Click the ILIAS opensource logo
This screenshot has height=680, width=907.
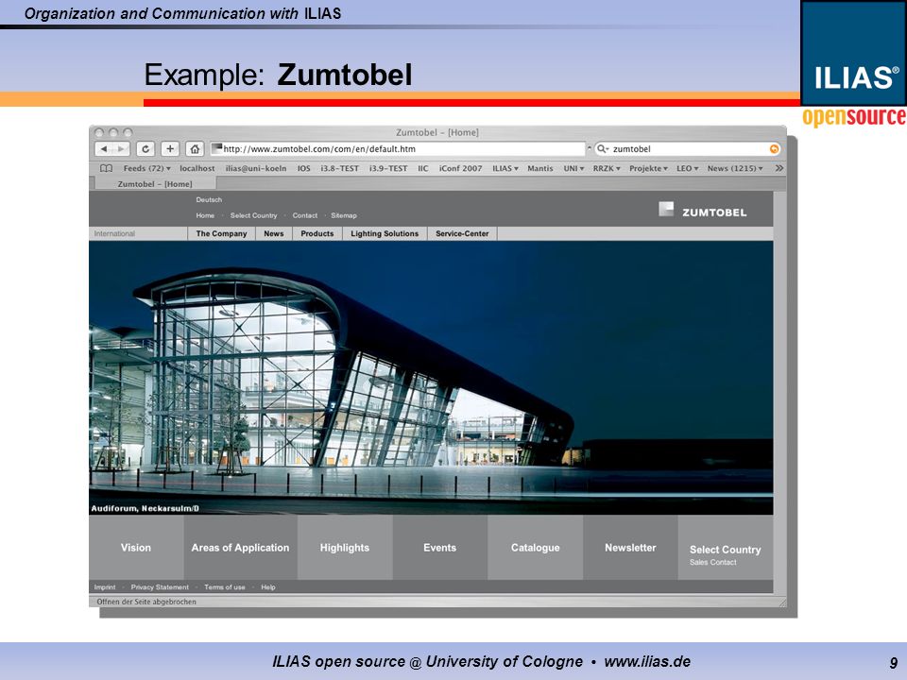point(854,64)
